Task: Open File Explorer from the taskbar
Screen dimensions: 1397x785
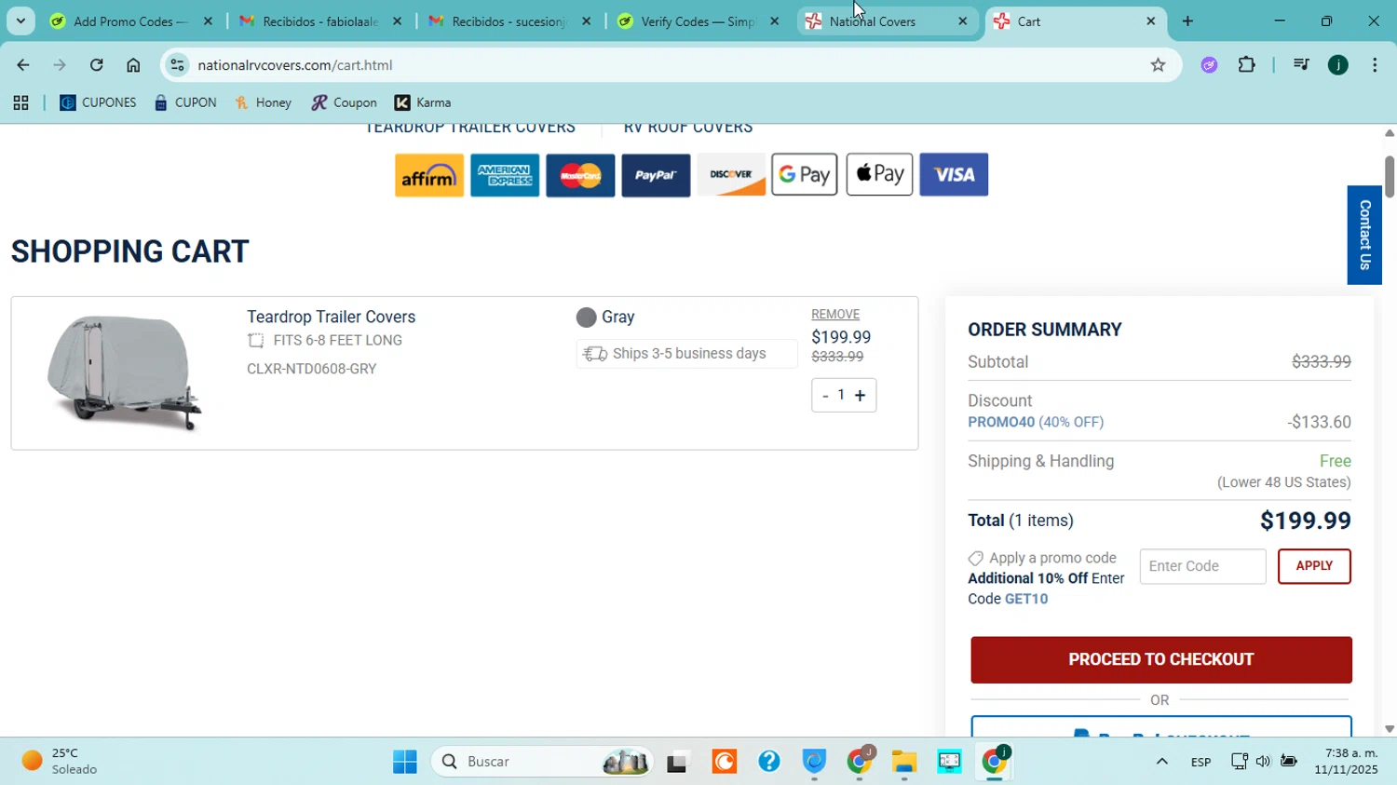Action: (904, 762)
